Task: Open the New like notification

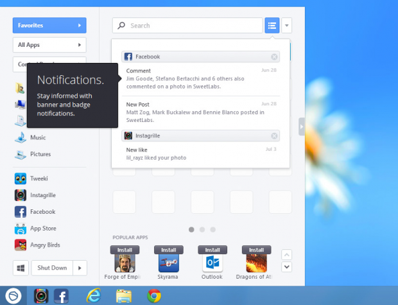Action: pyautogui.click(x=201, y=153)
